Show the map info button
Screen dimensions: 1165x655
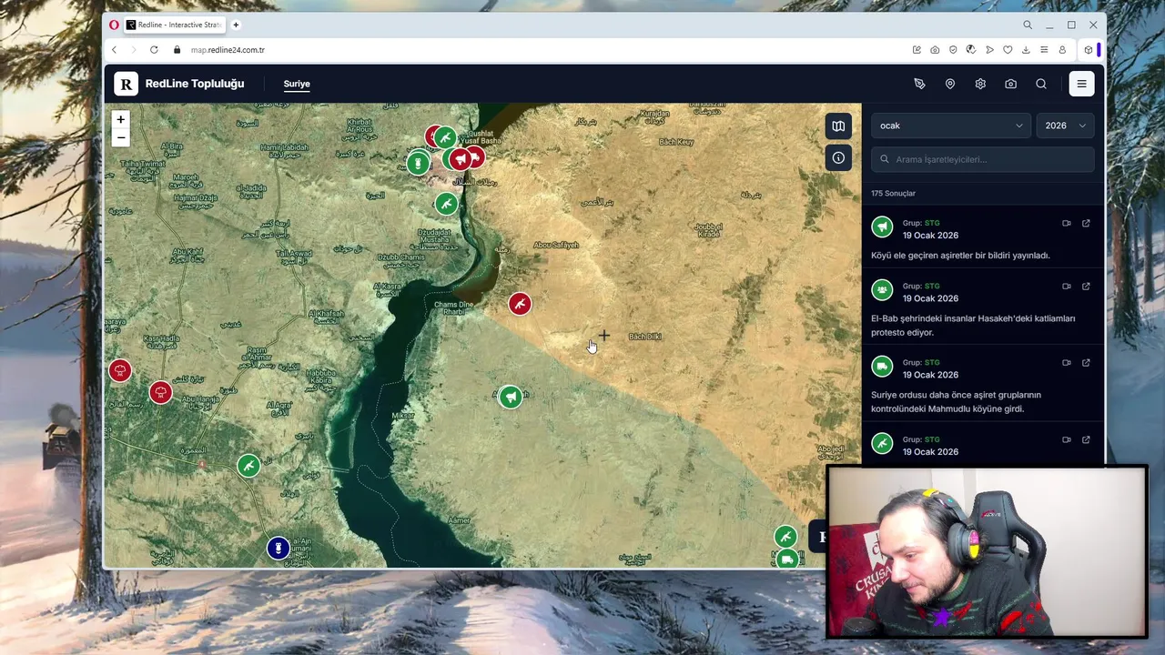click(x=838, y=157)
